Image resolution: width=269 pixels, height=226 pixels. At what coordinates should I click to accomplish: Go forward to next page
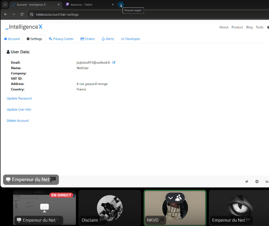tap(13, 14)
